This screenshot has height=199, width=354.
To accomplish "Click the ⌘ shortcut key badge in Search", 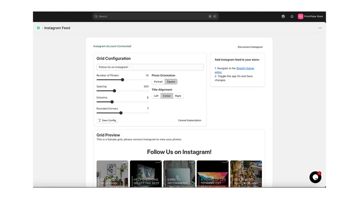I will pos(210,16).
